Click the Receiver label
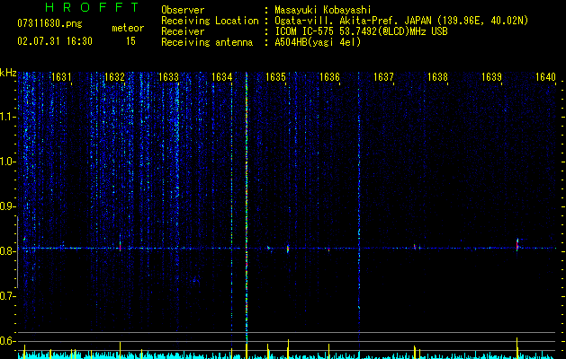Screen dimensions: 566x359 183,31
